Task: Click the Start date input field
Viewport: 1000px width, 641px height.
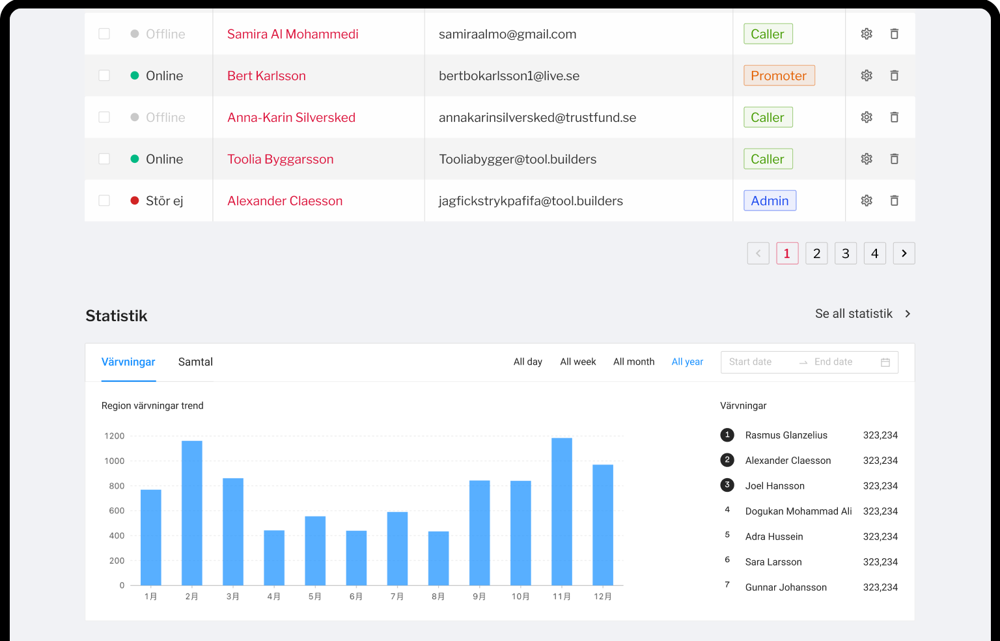Action: [x=758, y=362]
